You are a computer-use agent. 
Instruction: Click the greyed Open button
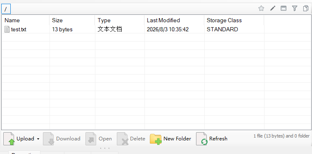pyautogui.click(x=99, y=139)
